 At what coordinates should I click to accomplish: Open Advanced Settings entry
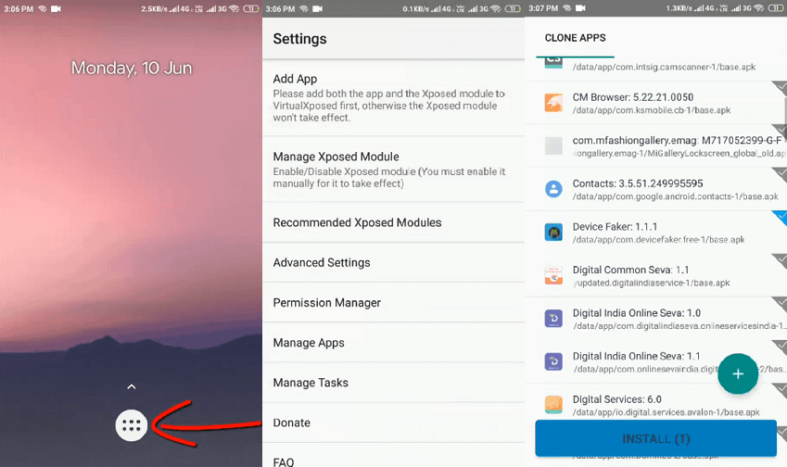click(393, 263)
